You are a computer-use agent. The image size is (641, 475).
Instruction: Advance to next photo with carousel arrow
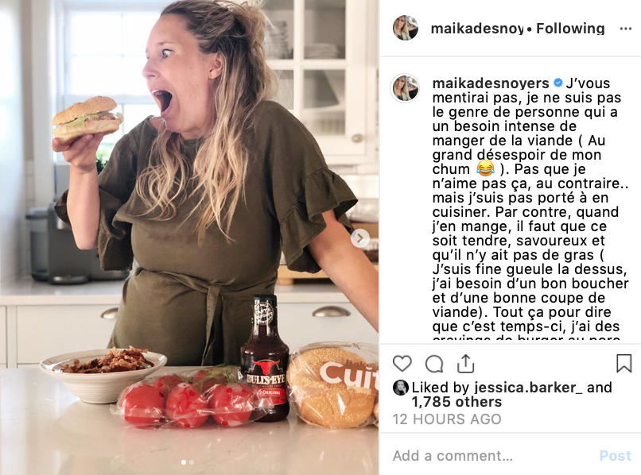(359, 238)
